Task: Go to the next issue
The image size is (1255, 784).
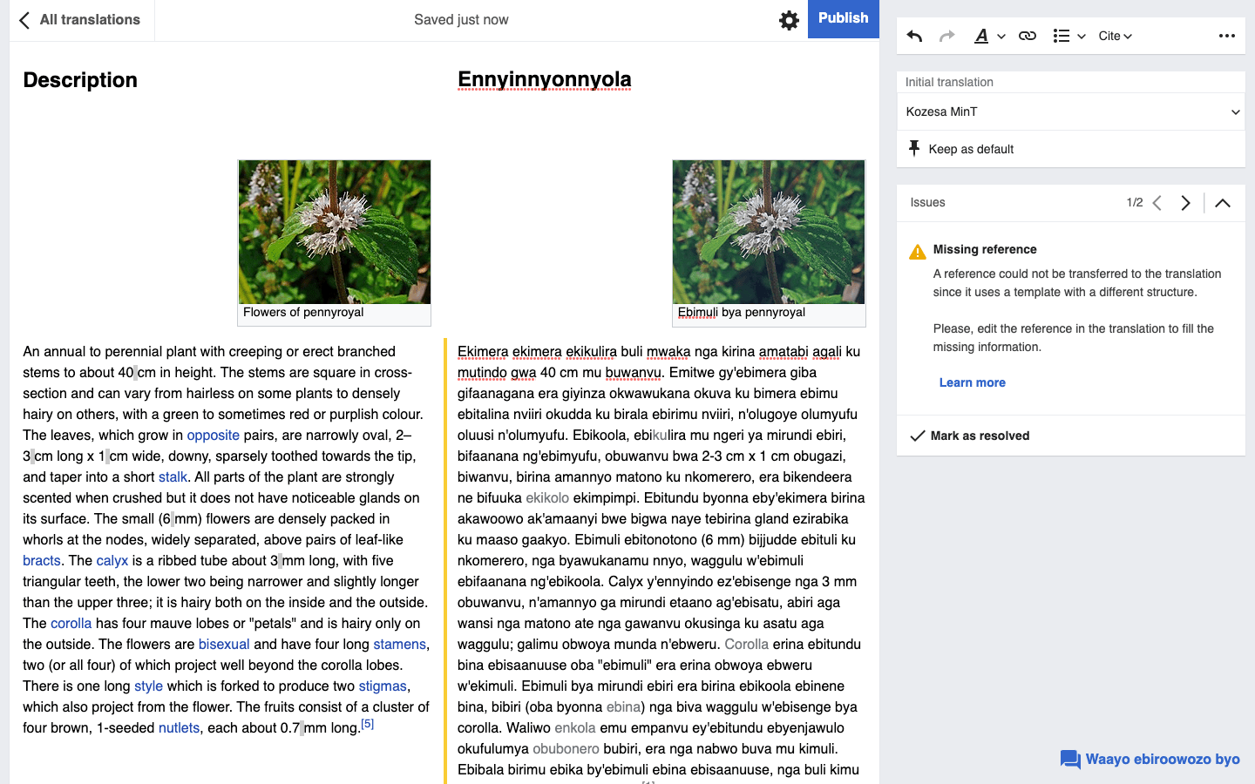Action: click(1185, 203)
